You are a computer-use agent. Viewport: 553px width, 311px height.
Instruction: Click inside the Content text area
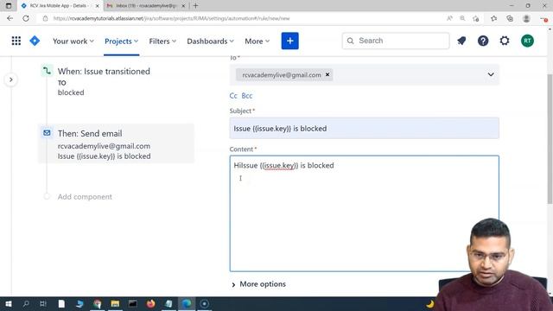365,213
